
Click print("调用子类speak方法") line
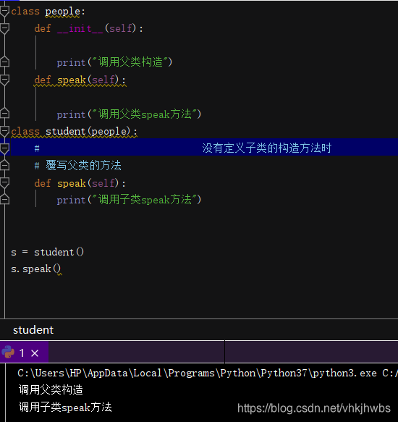(x=129, y=200)
